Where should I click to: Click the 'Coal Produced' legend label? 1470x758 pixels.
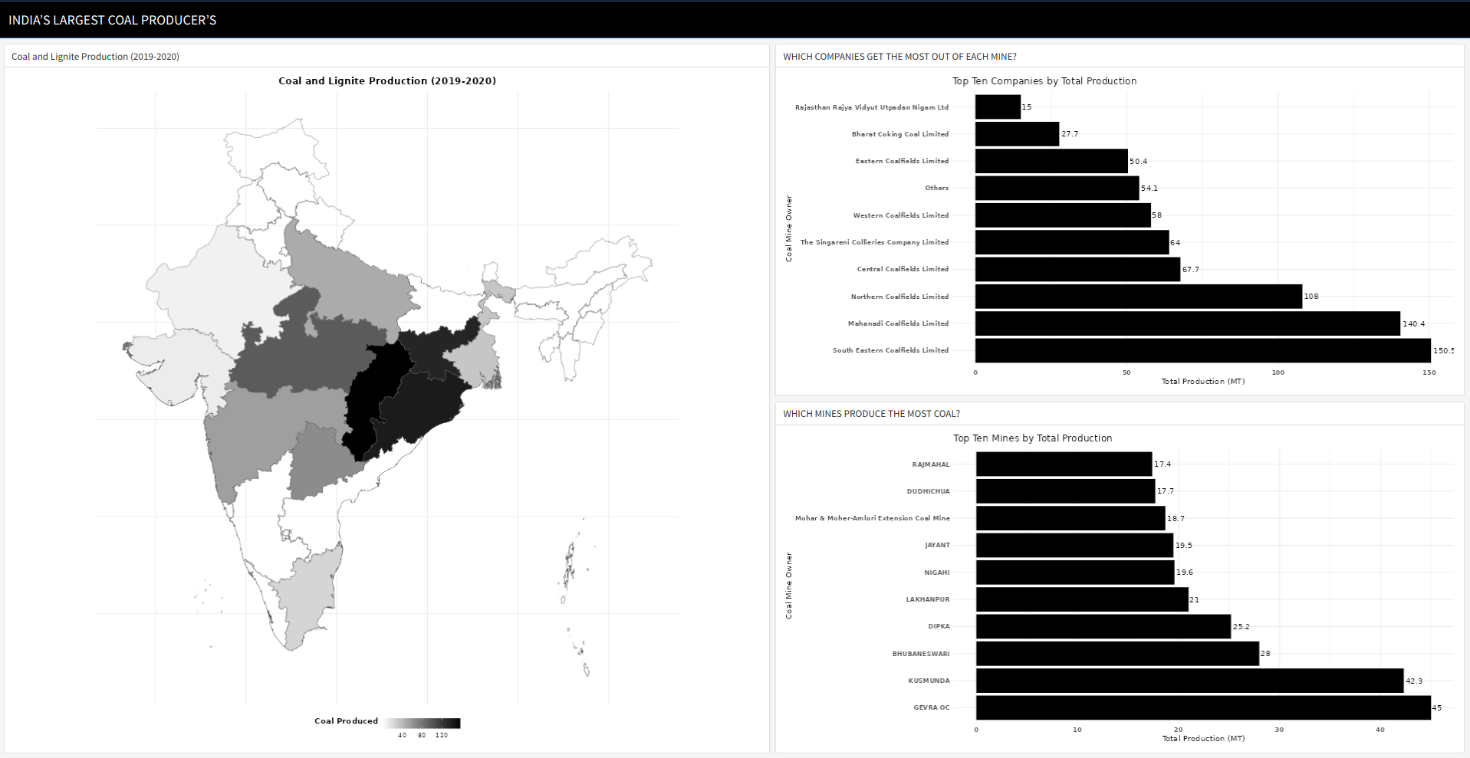346,720
